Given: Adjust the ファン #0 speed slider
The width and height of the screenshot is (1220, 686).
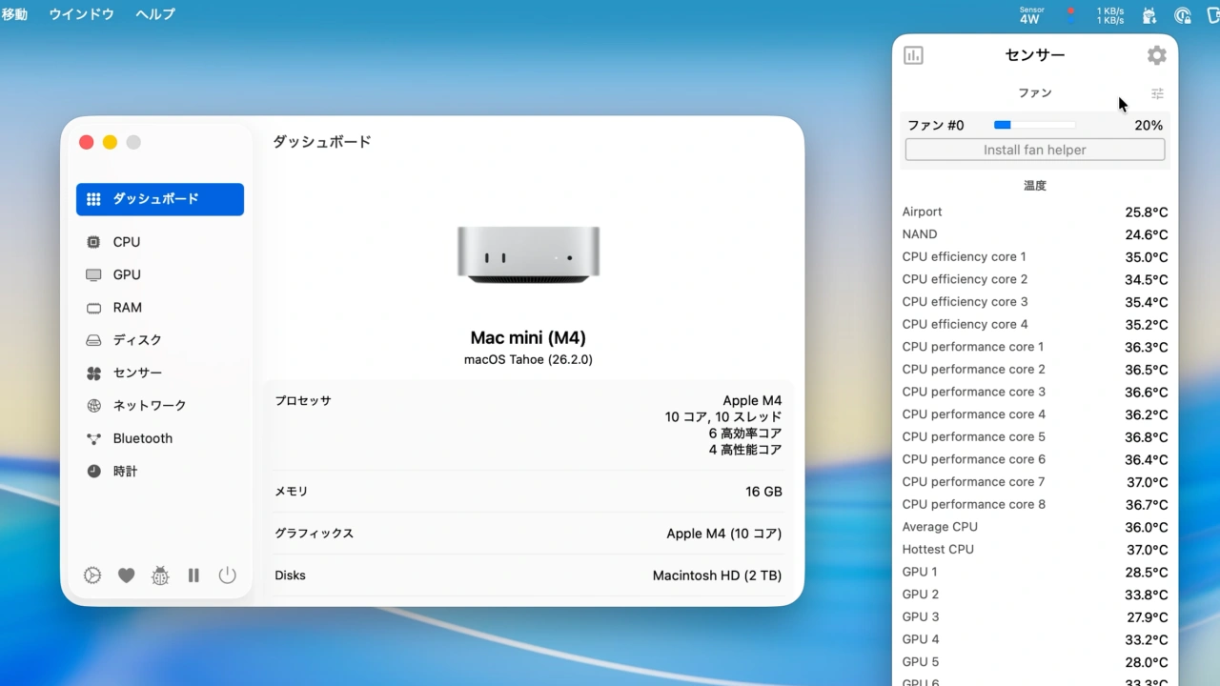Looking at the screenshot, I should coord(1034,125).
